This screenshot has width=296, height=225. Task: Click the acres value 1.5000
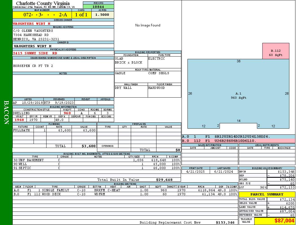point(102,15)
